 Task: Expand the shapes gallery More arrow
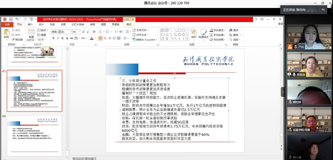(187, 39)
